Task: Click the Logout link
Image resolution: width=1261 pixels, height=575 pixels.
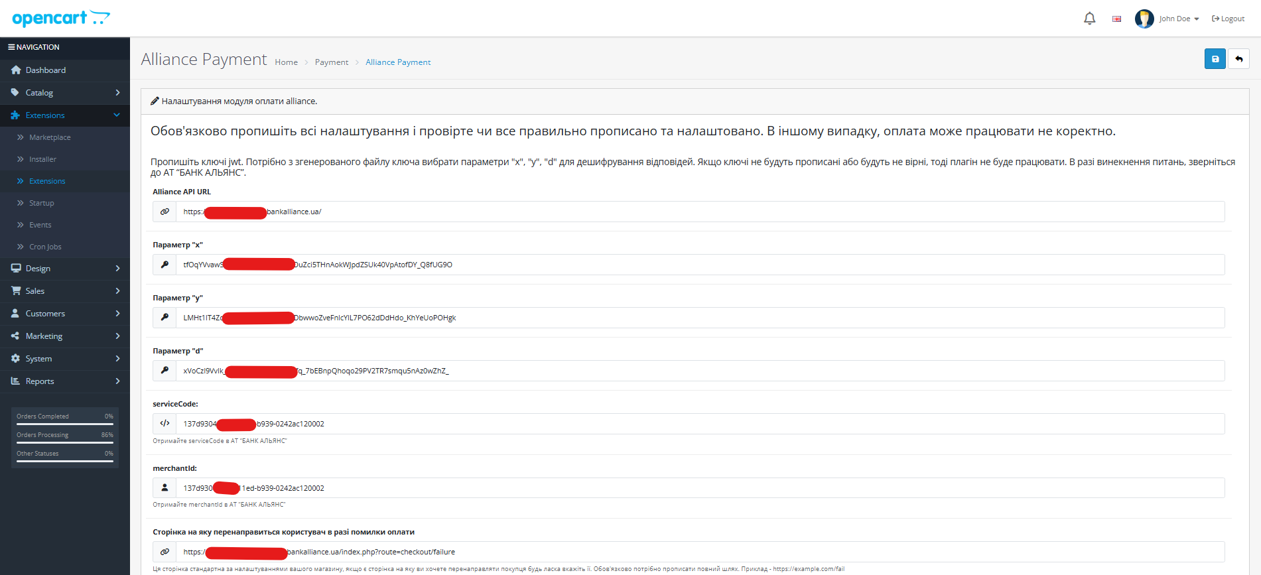Action: click(x=1228, y=19)
